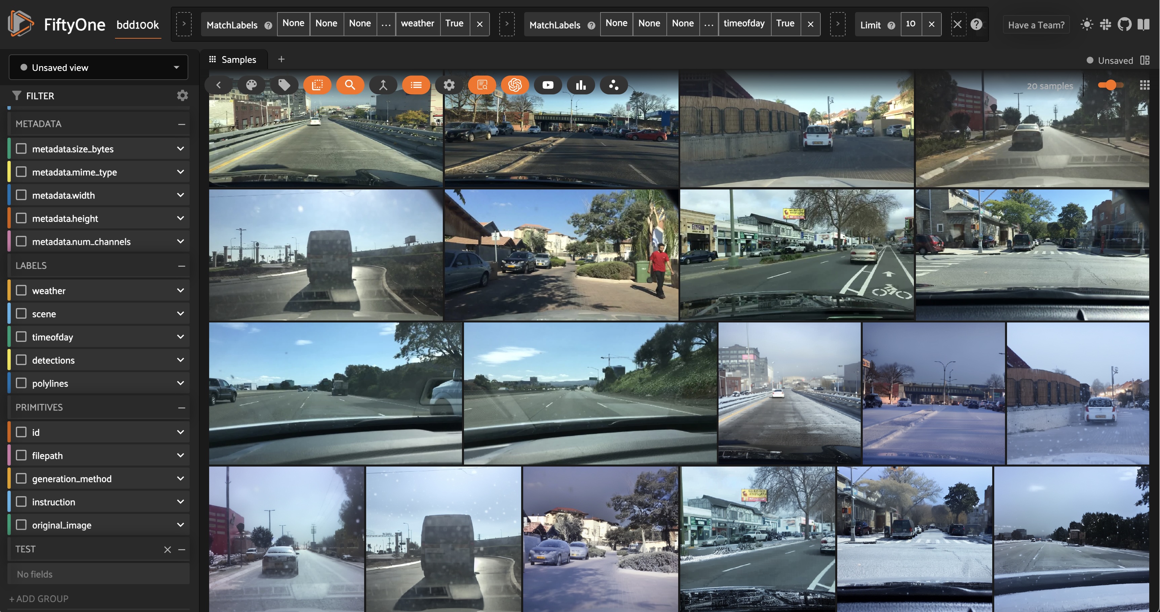The height and width of the screenshot is (612, 1160).
Task: Open the operator list icon
Action: (x=416, y=85)
